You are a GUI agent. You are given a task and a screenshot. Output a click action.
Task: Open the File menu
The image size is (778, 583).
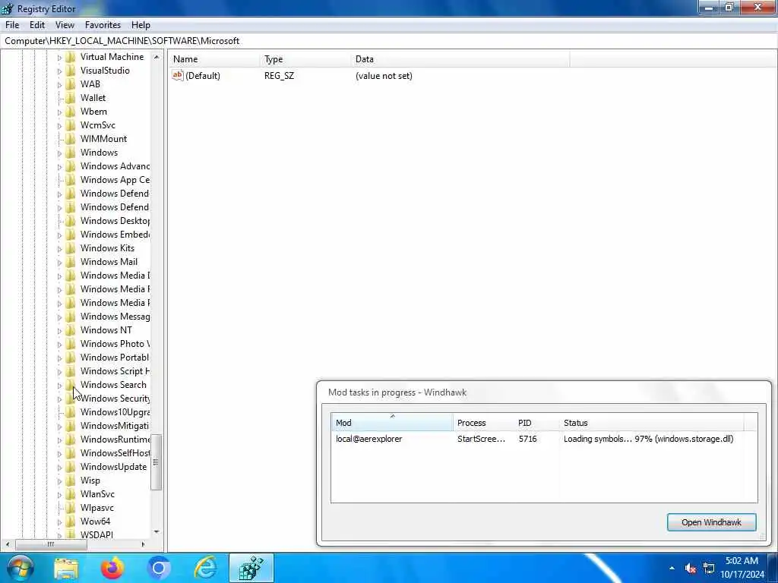point(12,25)
